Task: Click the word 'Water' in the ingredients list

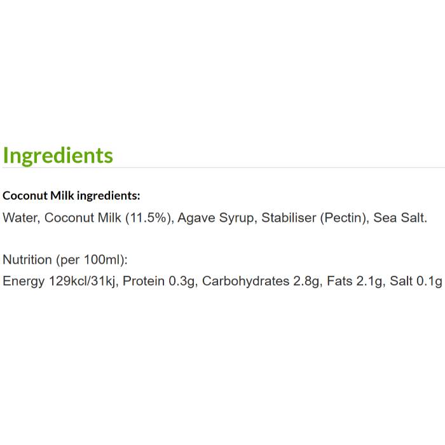Action: (20, 218)
